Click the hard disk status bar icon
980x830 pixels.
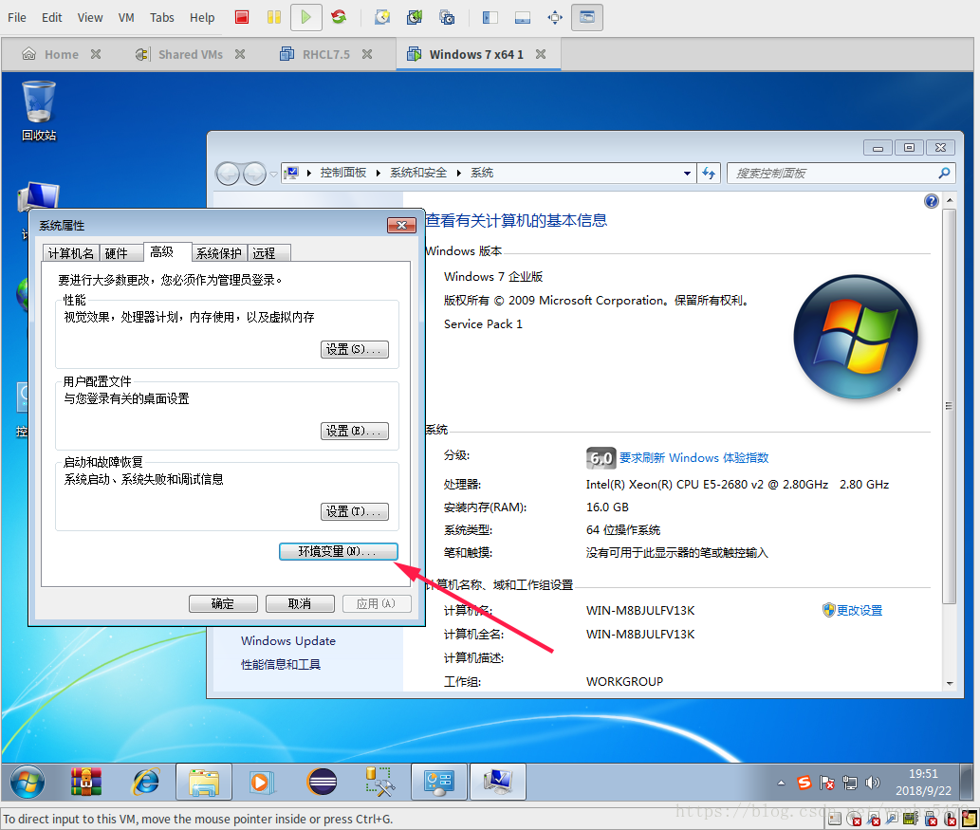[x=835, y=819]
